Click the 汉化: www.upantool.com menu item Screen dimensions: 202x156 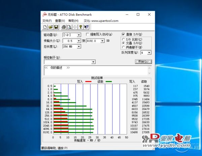[101, 21]
